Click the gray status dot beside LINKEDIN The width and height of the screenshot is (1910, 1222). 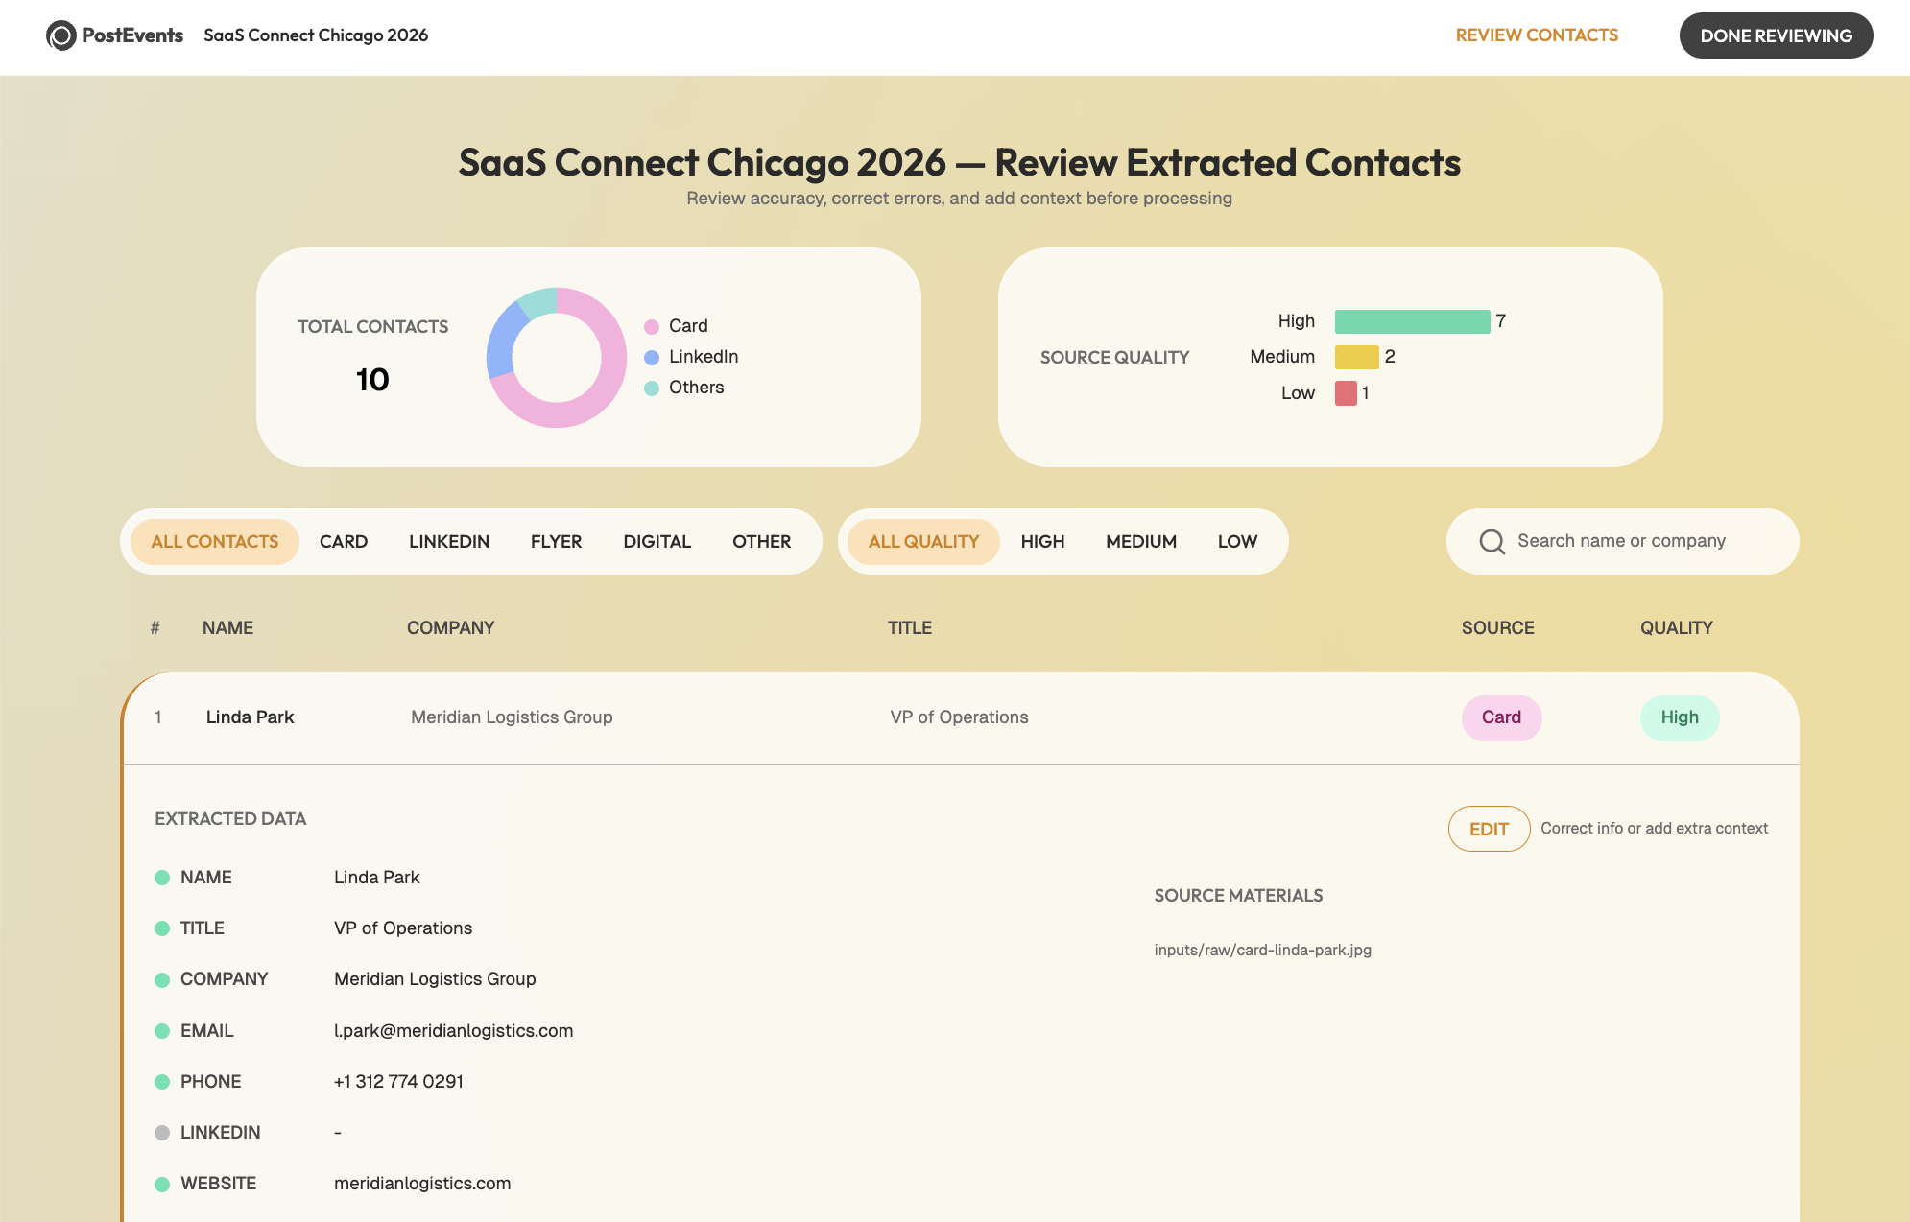[x=162, y=1133]
